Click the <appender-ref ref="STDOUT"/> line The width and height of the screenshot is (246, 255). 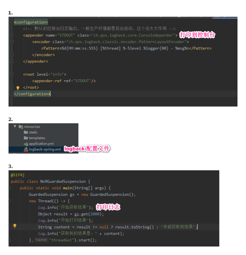click(x=64, y=81)
